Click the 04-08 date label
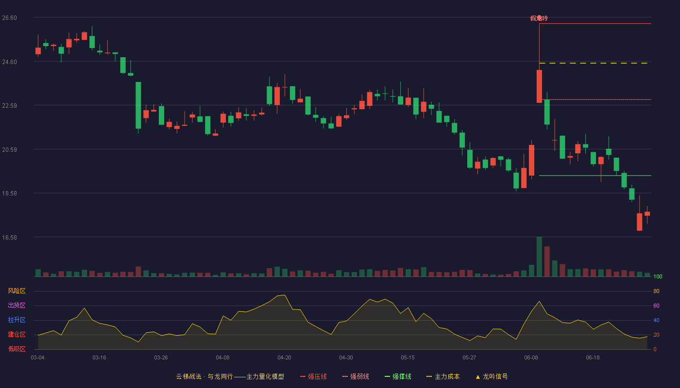Image resolution: width=680 pixels, height=388 pixels. point(222,357)
